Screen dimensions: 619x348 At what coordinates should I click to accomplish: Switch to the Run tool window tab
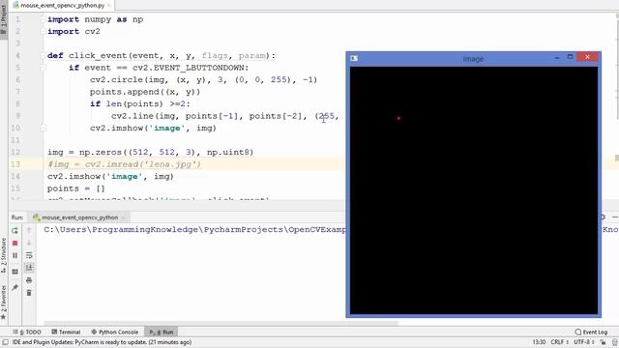point(162,332)
